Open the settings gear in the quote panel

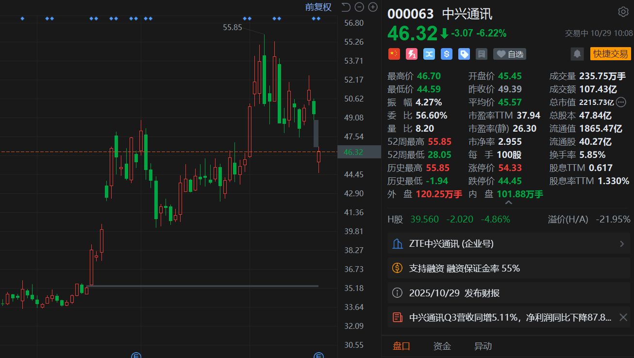(x=623, y=12)
